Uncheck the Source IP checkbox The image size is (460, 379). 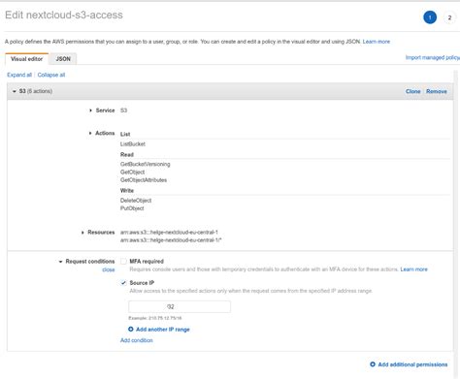(x=123, y=283)
